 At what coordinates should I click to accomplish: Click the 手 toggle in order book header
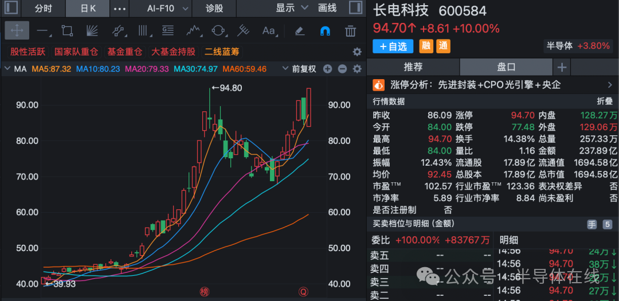[x=592, y=225]
